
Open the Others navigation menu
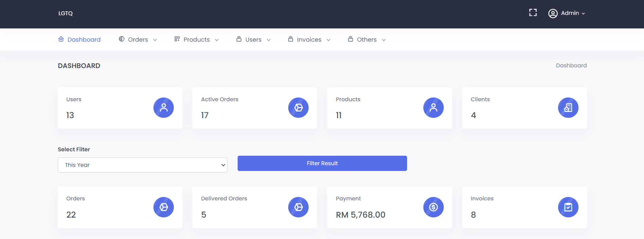(367, 40)
